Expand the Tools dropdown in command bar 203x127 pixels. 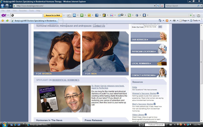click(195, 21)
